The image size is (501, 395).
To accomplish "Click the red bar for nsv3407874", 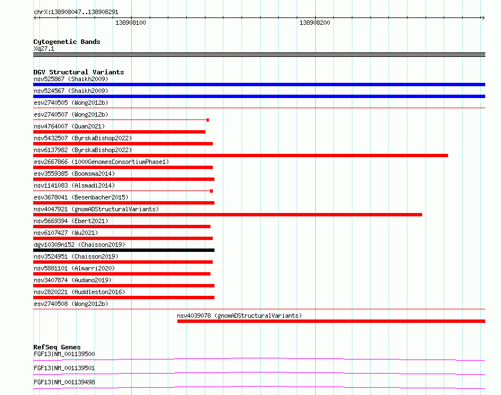I will (124, 286).
